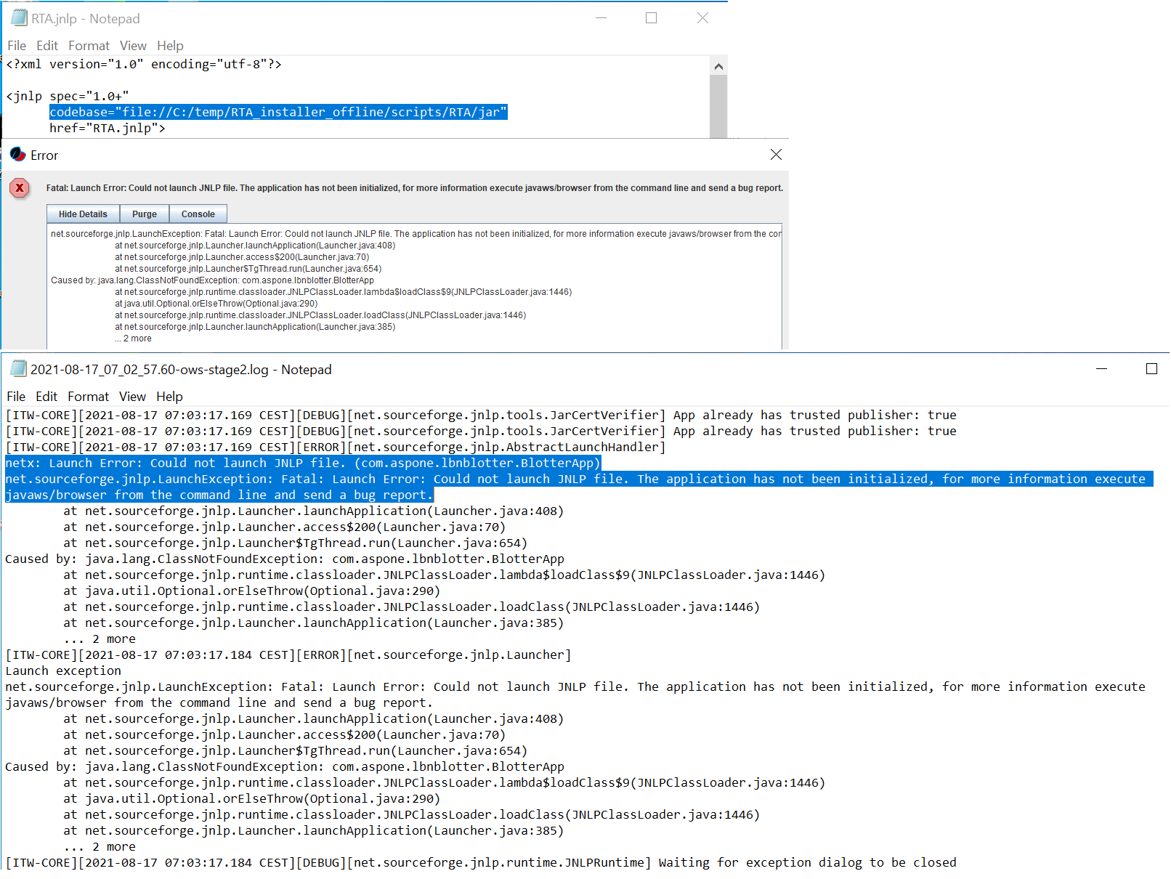Viewport: 1171px width, 879px height.
Task: Open the Help menu in the log Notepad
Action: click(169, 397)
